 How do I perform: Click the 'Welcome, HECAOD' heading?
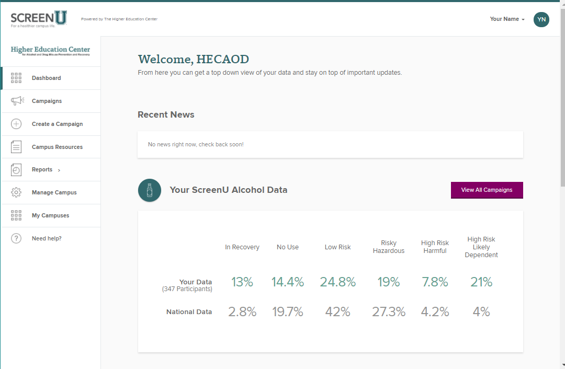click(194, 59)
